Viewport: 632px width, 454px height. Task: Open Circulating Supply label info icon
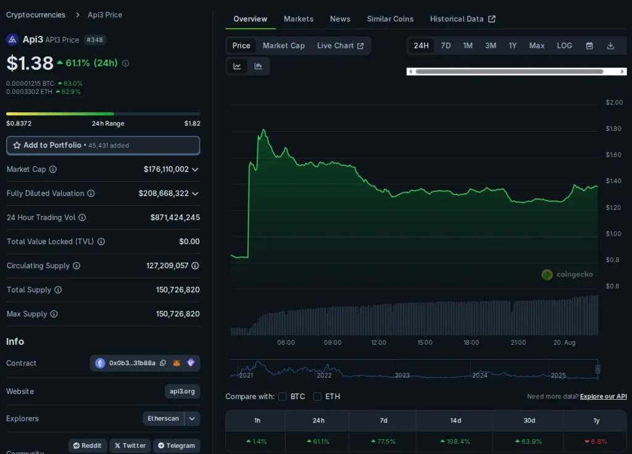click(x=77, y=266)
